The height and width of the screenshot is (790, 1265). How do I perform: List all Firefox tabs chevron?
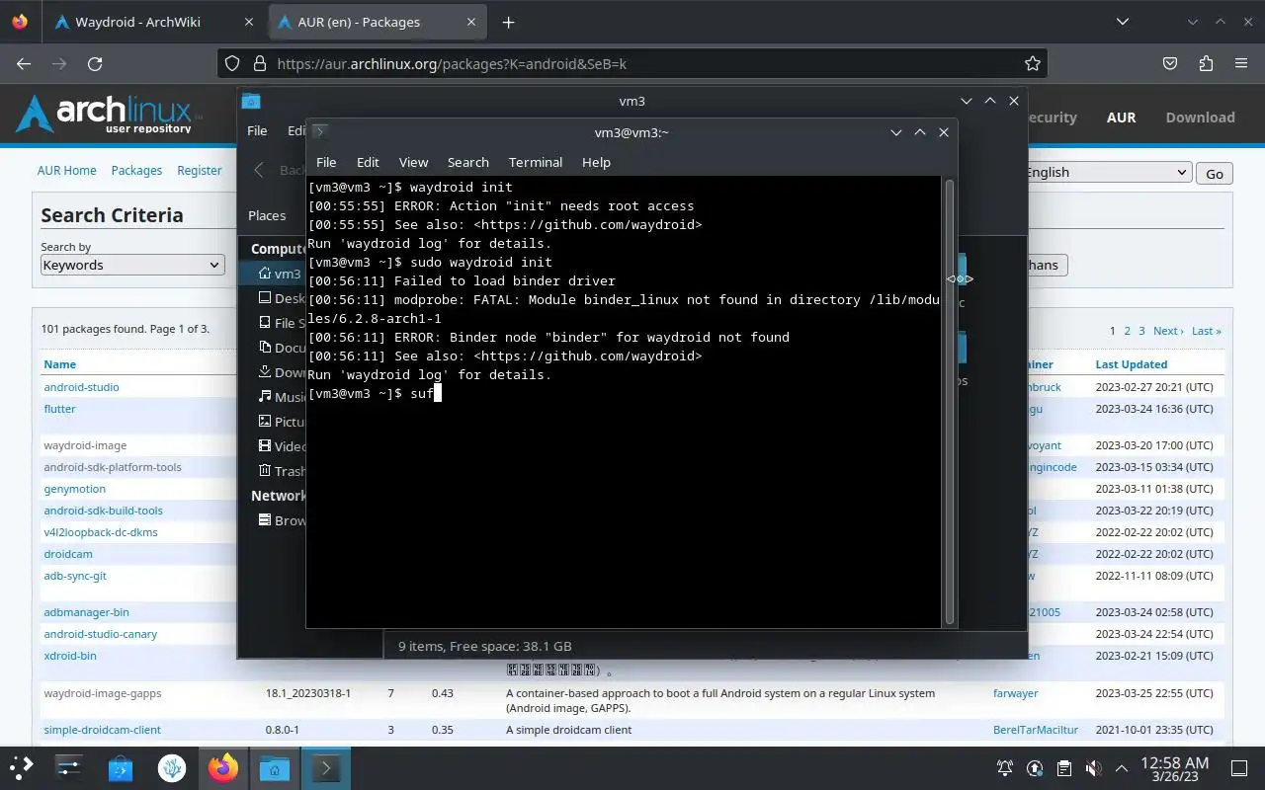1122,22
